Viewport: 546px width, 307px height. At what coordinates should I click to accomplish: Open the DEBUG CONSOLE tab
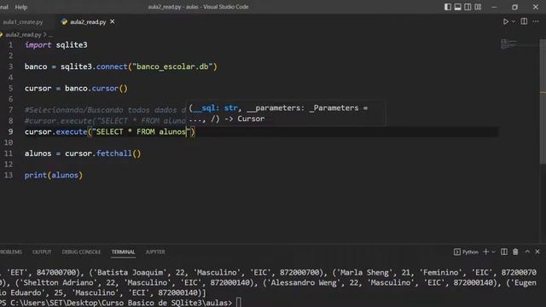(81, 252)
